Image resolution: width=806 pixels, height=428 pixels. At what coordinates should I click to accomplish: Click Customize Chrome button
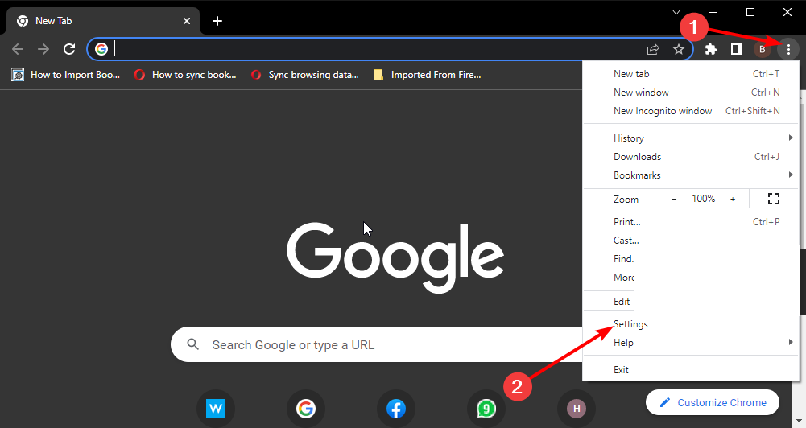[713, 403]
